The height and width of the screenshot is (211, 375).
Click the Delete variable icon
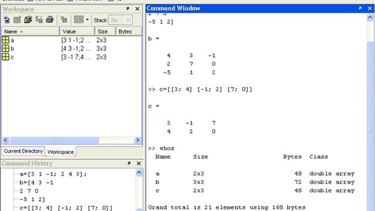coord(64,19)
